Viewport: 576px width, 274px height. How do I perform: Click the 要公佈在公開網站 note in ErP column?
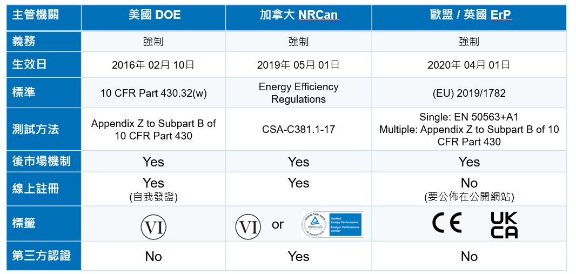tap(469, 197)
